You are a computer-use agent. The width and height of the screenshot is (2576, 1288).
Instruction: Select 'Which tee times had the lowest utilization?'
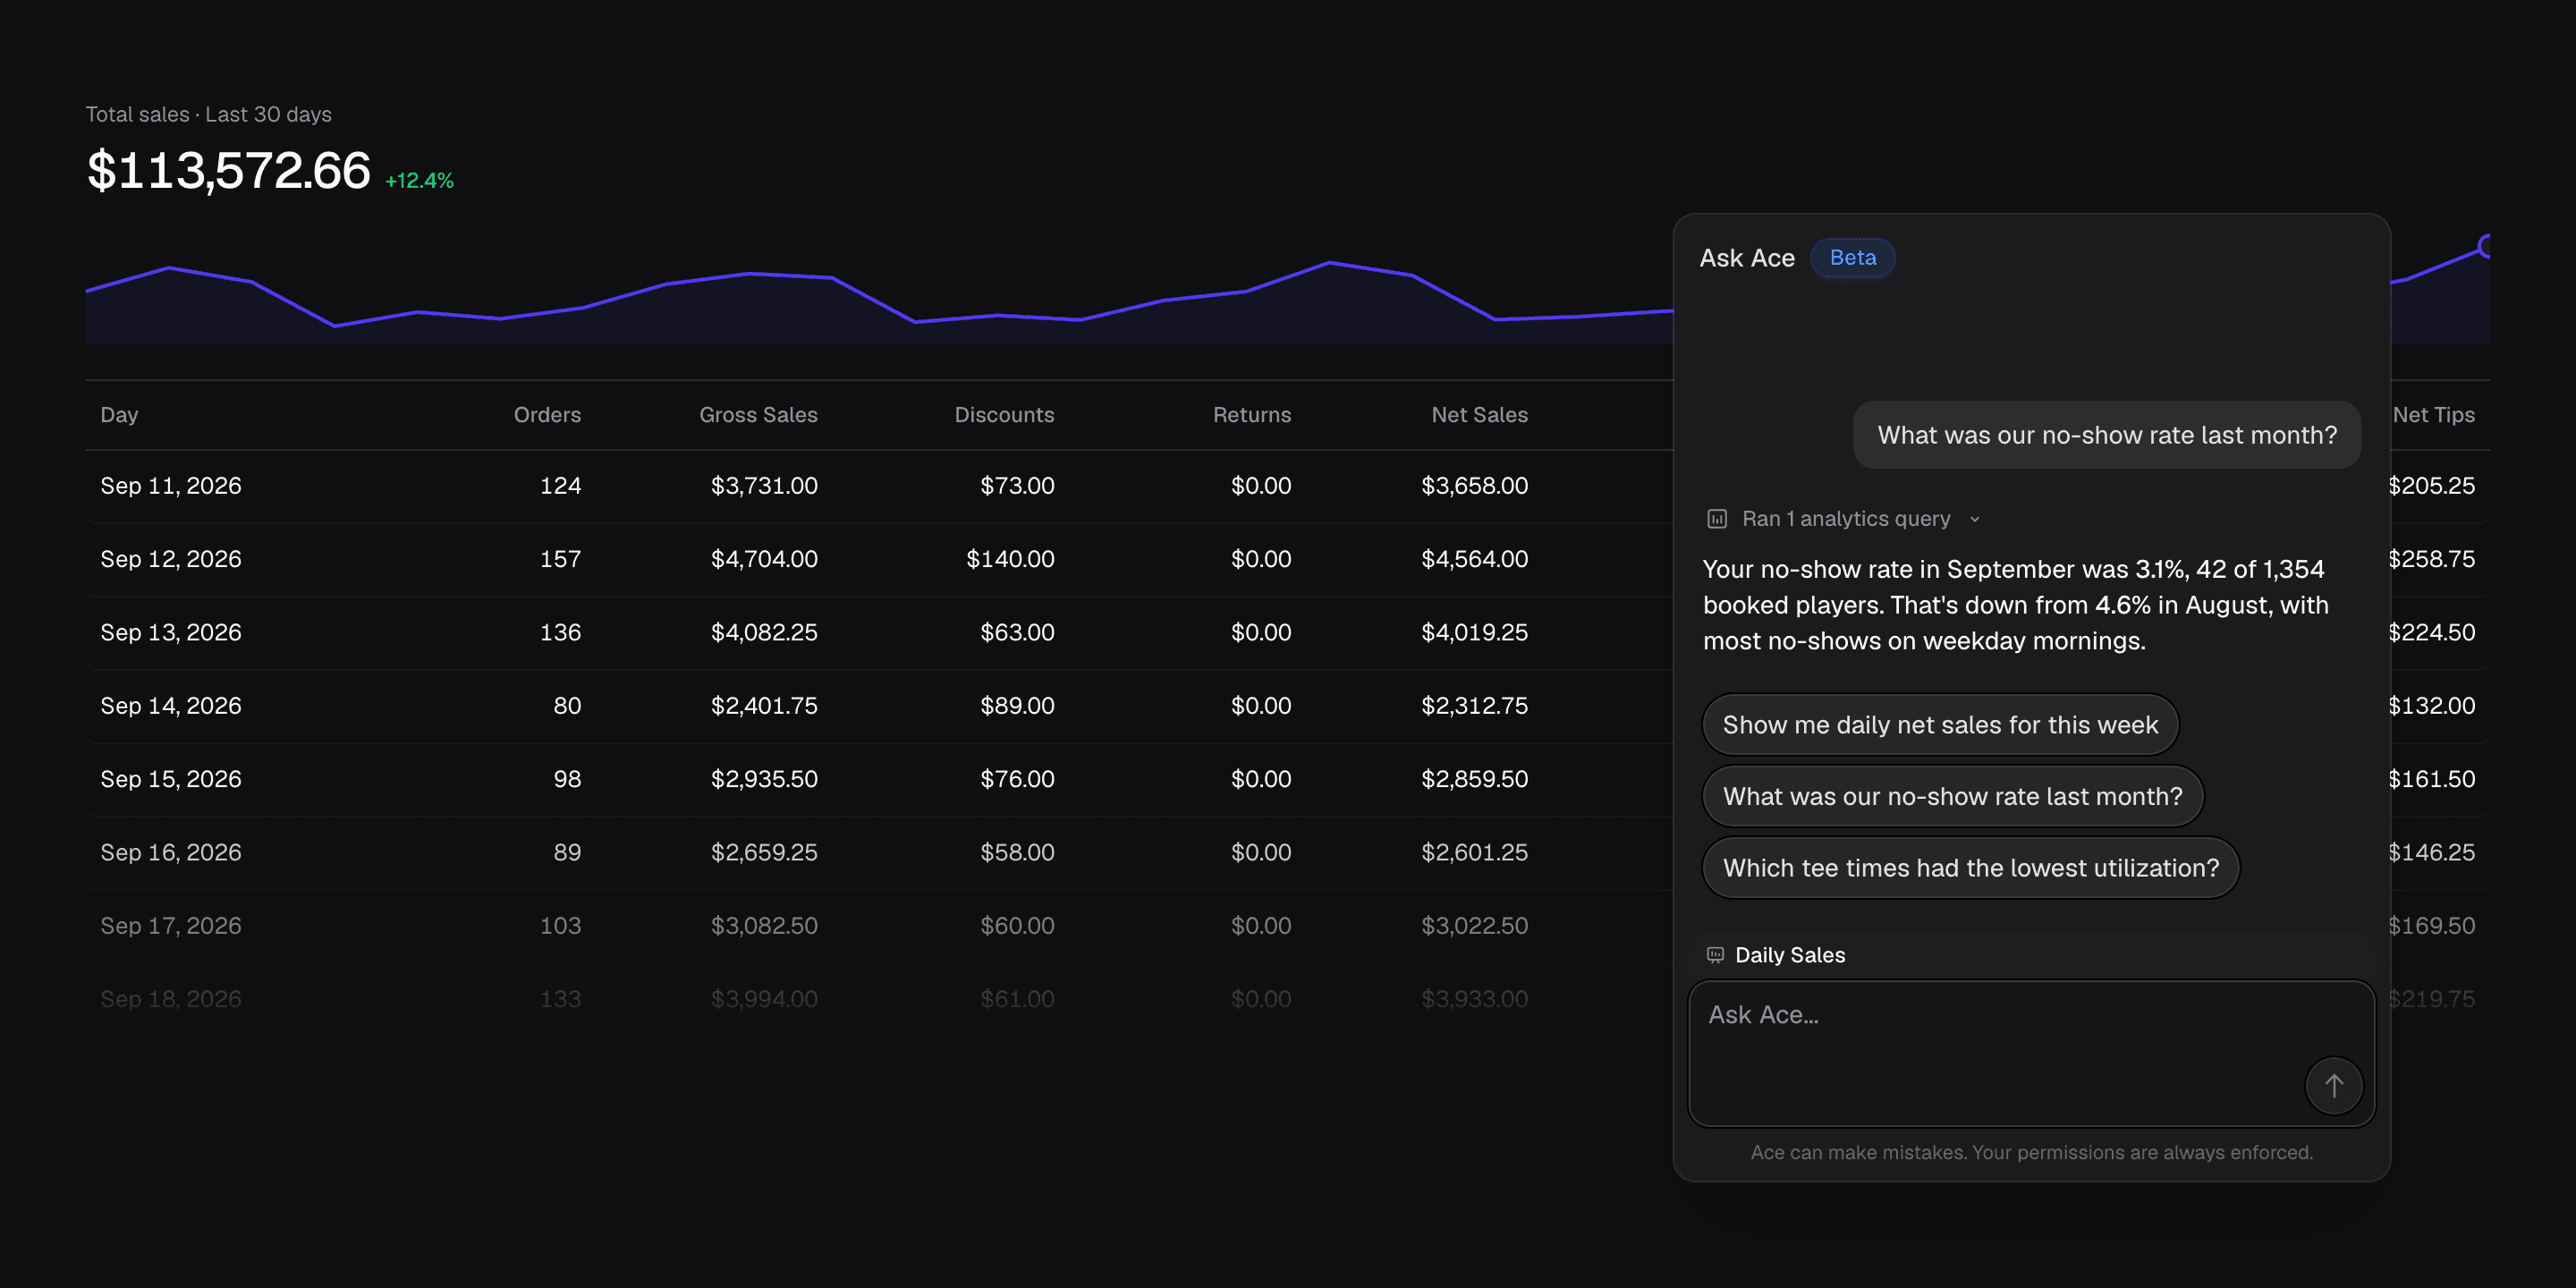coord(1970,868)
